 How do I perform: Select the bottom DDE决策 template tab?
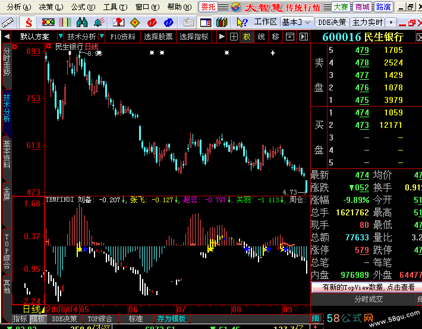click(x=65, y=319)
